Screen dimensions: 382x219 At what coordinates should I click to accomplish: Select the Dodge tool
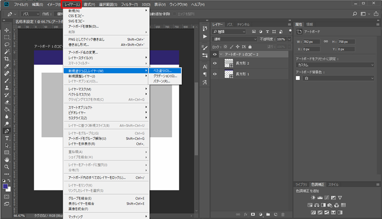[7, 124]
